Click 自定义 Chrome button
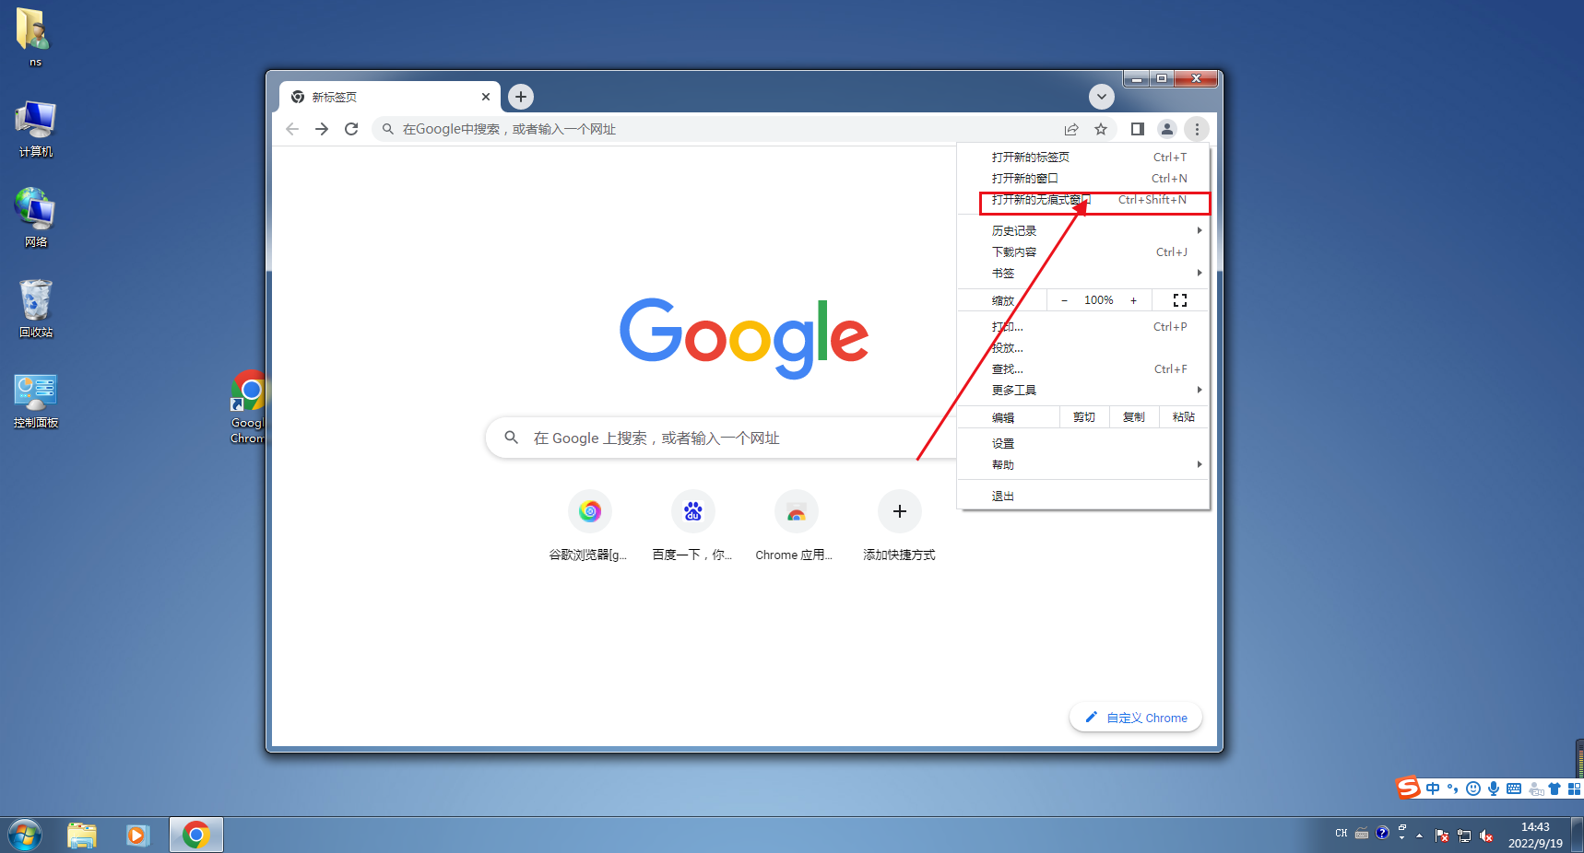This screenshot has width=1584, height=853. (x=1136, y=718)
